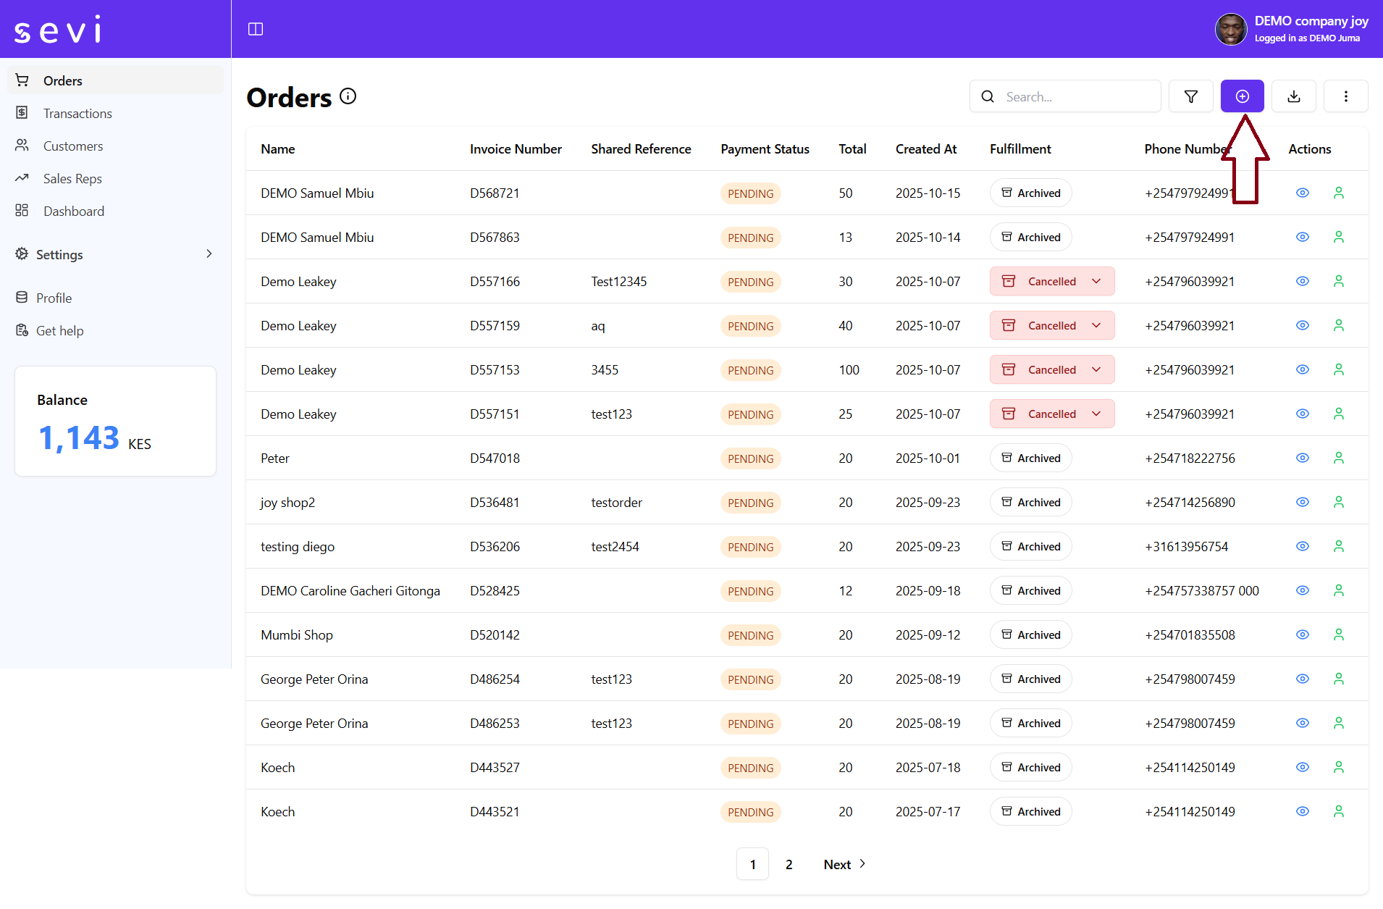Viewport: 1383px width, 909px height.
Task: Navigate to page 2 of orders
Action: click(x=789, y=863)
